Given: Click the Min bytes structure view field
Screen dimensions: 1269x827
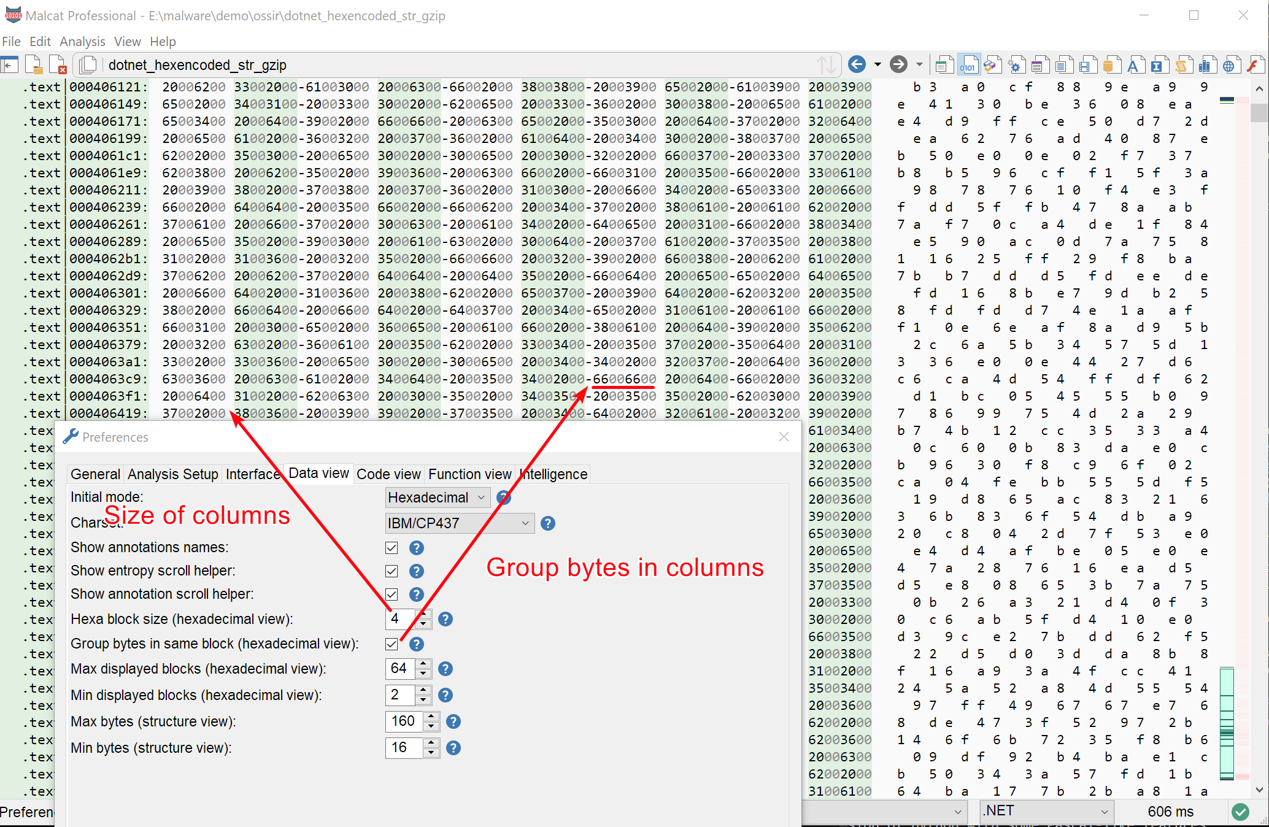Looking at the screenshot, I should coord(405,748).
